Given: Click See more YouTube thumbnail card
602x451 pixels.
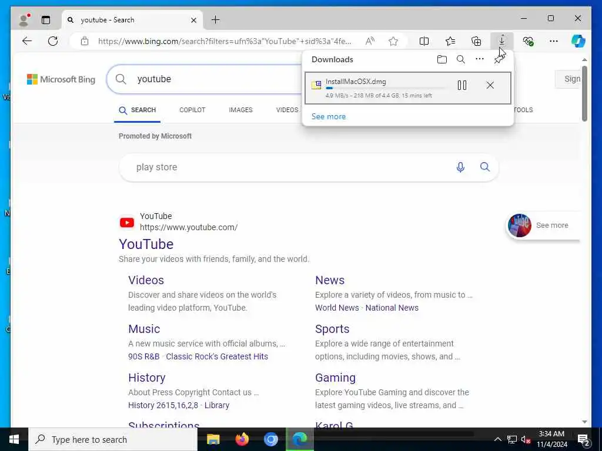Looking at the screenshot, I should (543, 225).
